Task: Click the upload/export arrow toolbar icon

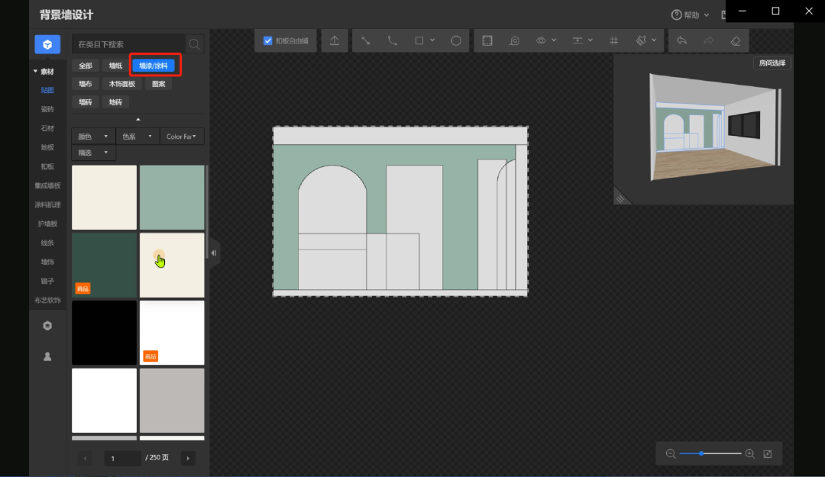Action: point(335,40)
